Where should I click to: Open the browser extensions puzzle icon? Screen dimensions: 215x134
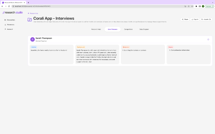click(x=196, y=6)
